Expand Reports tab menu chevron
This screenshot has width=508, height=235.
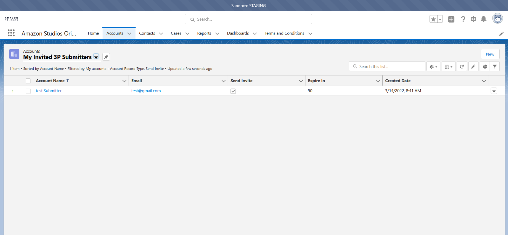coord(217,34)
